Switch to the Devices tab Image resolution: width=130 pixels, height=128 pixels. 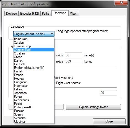click(x=11, y=14)
